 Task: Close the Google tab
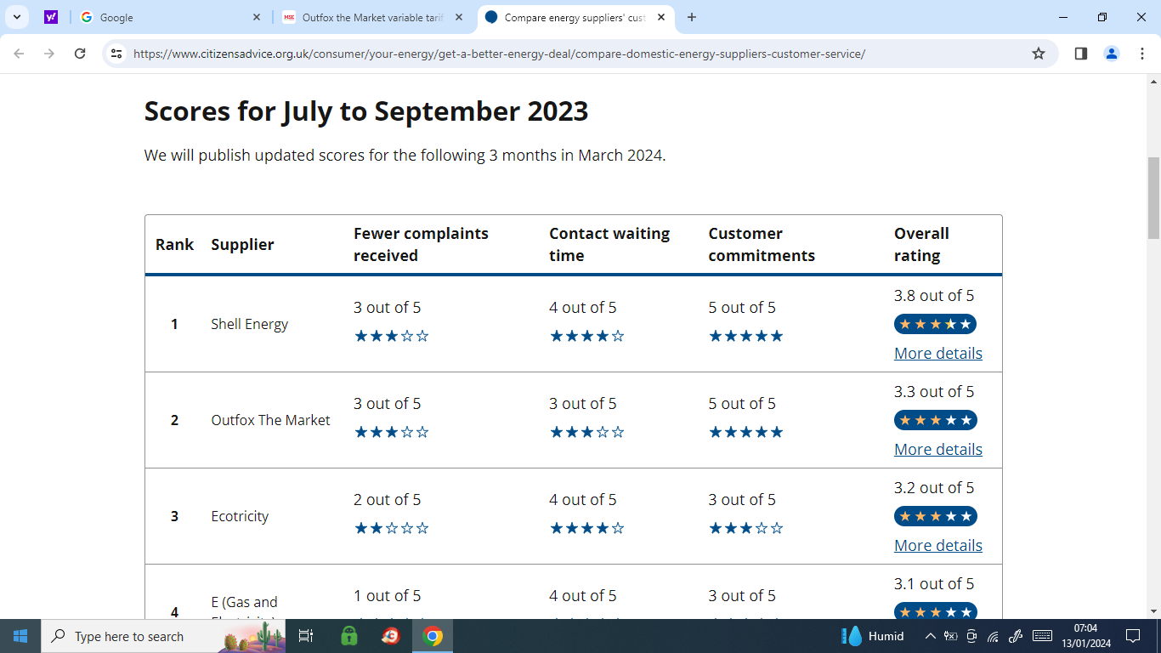[258, 17]
